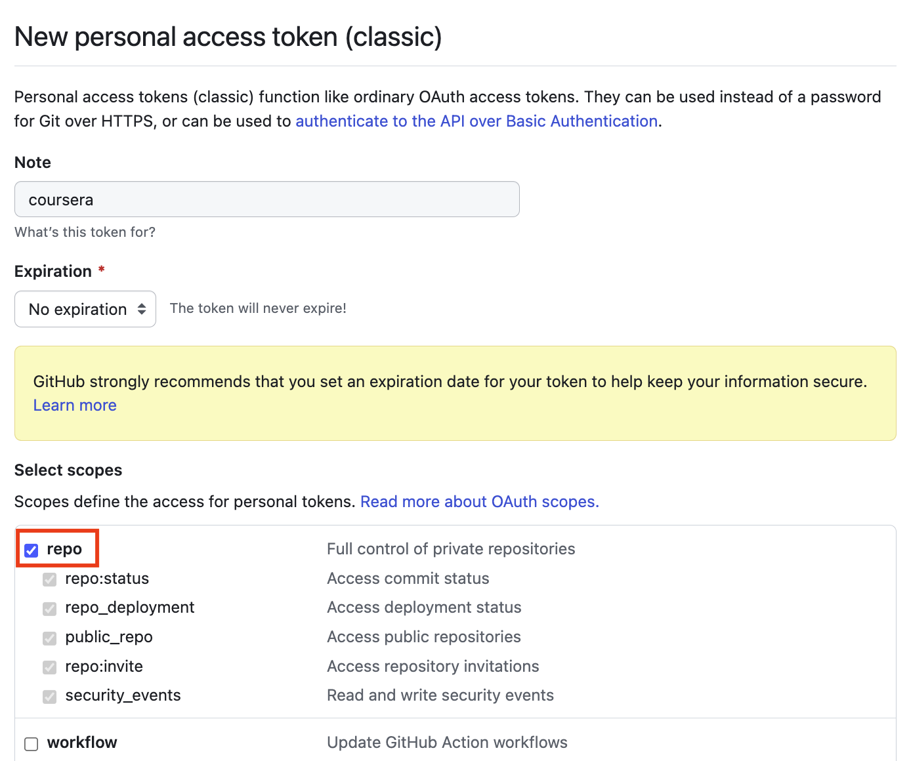This screenshot has height=761, width=909.
Task: Click the repo:invite label text
Action: (104, 667)
